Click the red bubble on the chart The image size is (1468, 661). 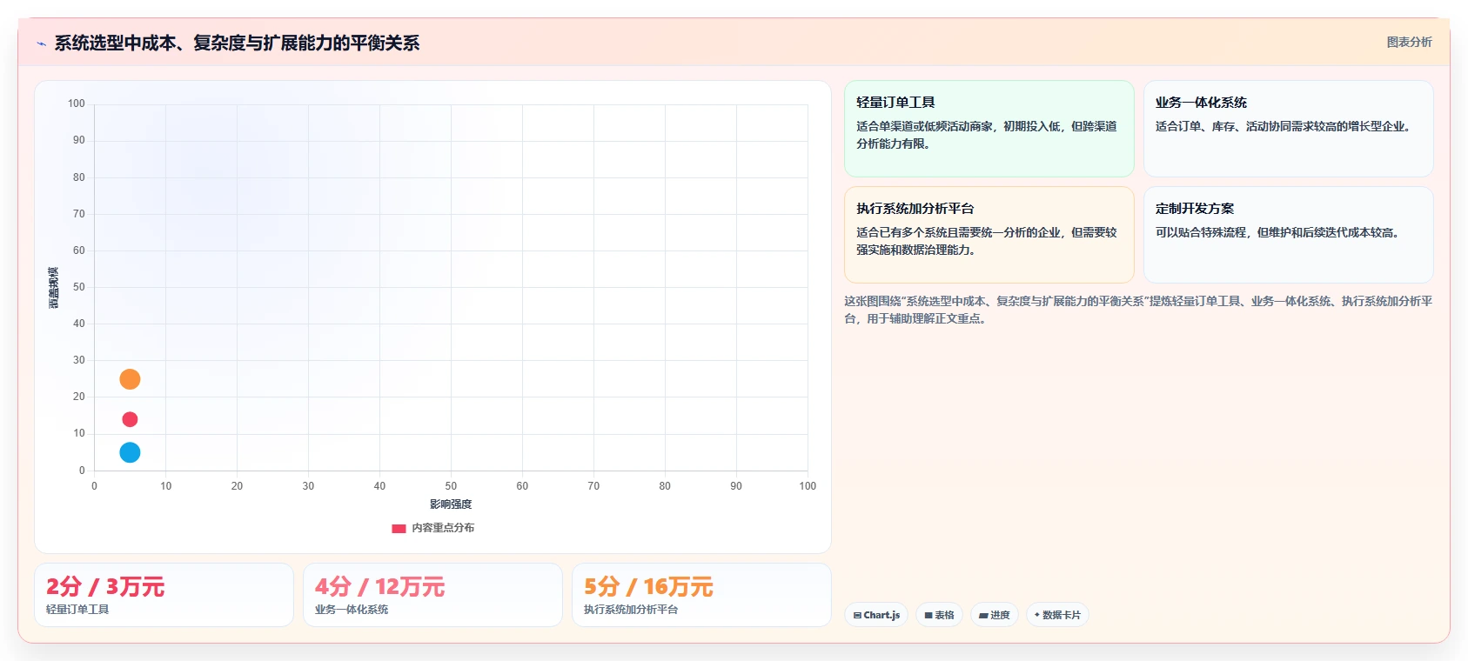(130, 419)
